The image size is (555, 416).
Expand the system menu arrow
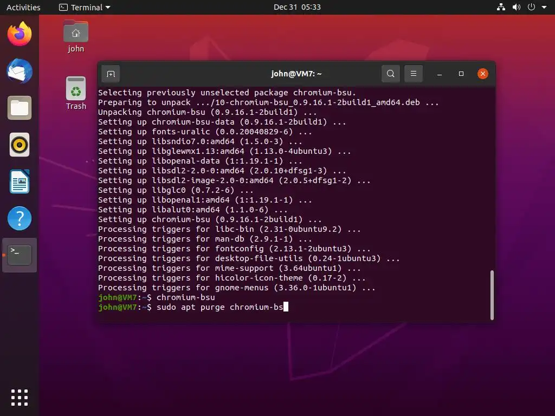point(544,7)
